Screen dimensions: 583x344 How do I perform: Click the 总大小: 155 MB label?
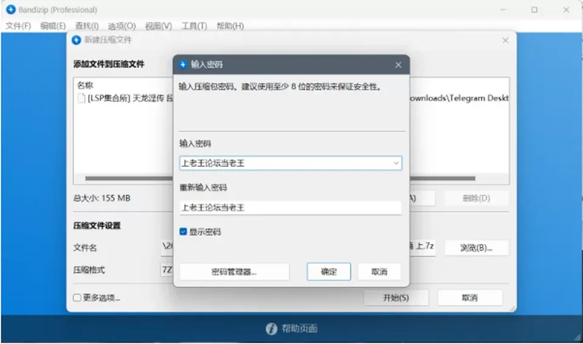pos(102,198)
